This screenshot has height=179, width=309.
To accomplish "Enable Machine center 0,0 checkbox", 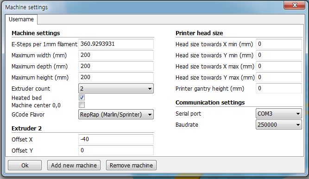I will pos(82,105).
